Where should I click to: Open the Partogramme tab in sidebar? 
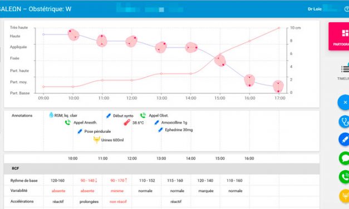pyautogui.click(x=339, y=37)
